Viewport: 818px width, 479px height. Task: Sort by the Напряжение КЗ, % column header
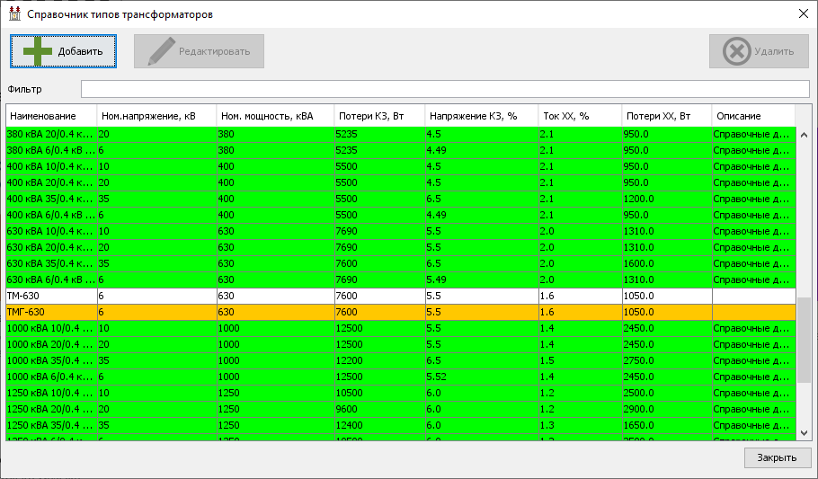482,116
